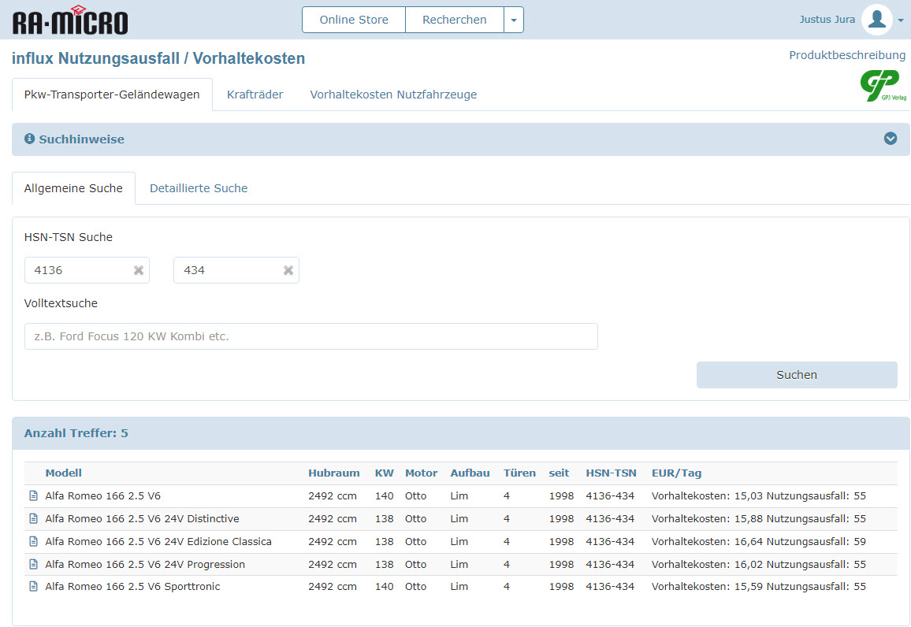Select Alfa Romeo 166 2.5 V6 Sporttronic

point(132,586)
